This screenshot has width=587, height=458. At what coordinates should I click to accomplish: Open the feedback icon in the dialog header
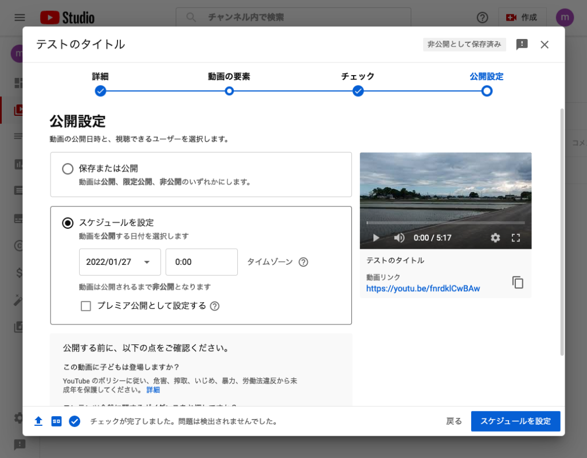[521, 44]
